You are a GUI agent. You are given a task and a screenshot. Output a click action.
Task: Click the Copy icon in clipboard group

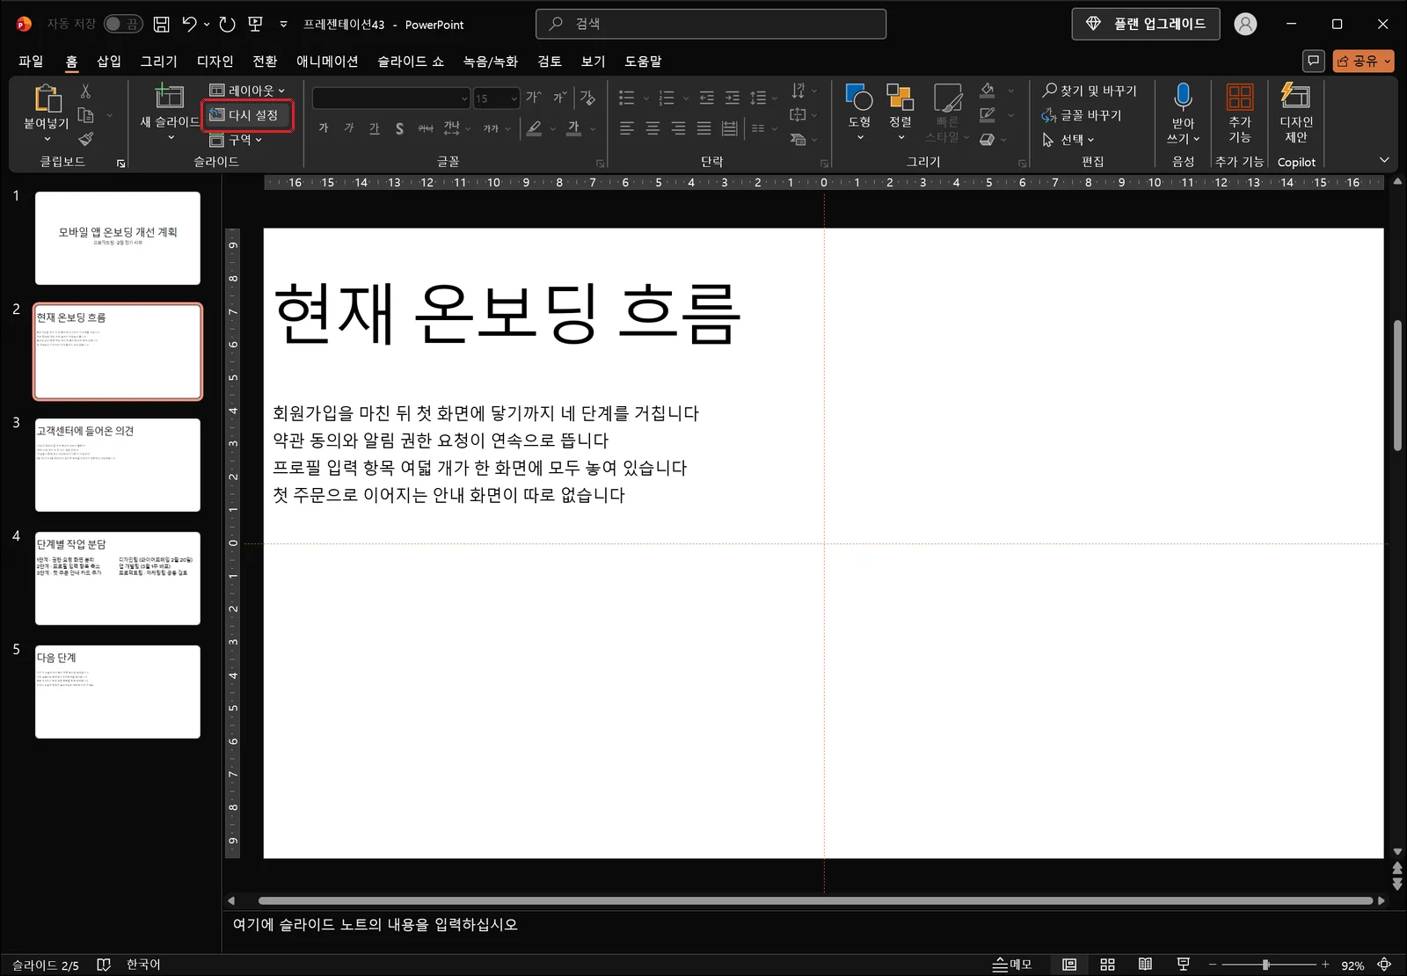coord(85,115)
